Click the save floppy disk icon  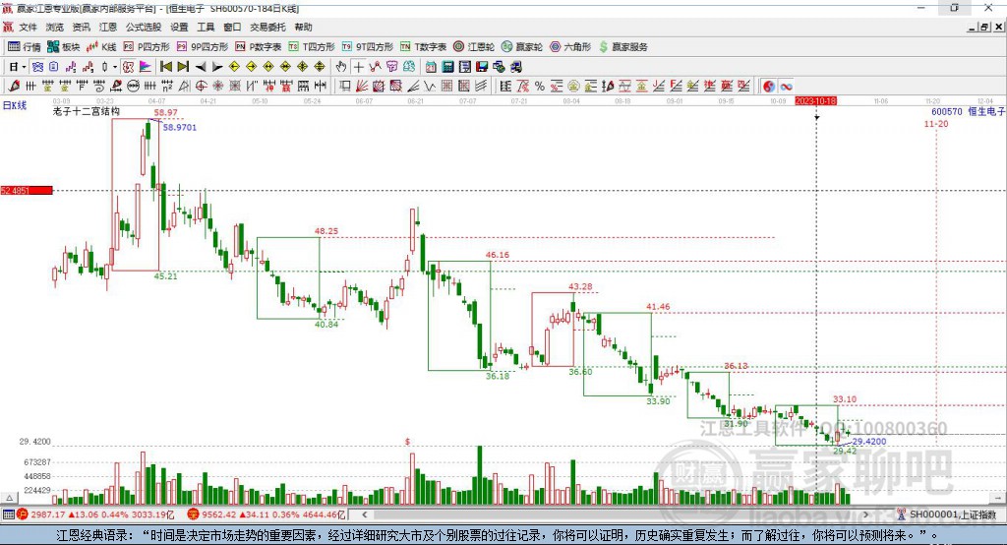click(x=482, y=66)
